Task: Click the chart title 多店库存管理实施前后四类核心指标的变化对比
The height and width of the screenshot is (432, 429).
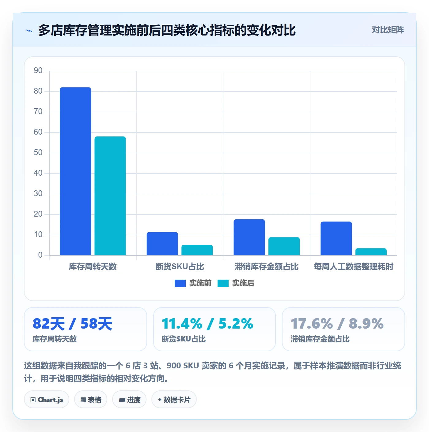Action: [167, 30]
